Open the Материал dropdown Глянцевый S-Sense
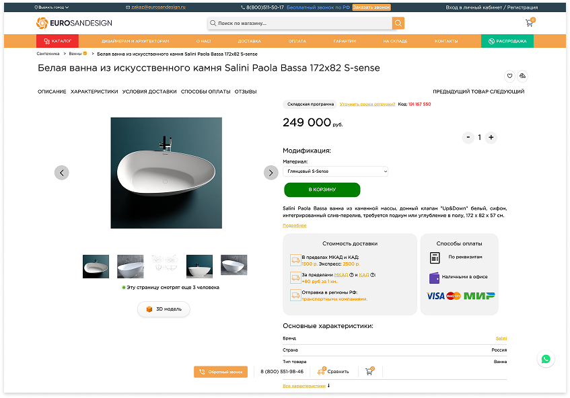 point(335,171)
